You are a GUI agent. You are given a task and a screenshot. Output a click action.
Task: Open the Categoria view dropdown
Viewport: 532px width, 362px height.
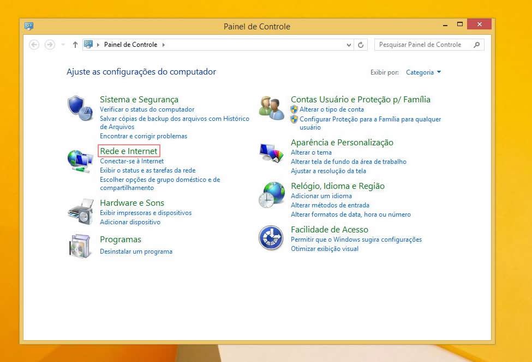pos(423,72)
